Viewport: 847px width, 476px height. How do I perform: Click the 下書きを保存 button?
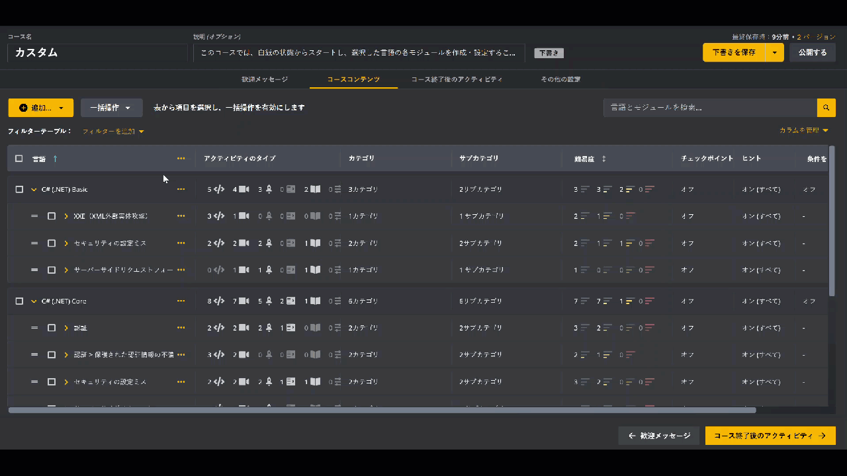[734, 52]
